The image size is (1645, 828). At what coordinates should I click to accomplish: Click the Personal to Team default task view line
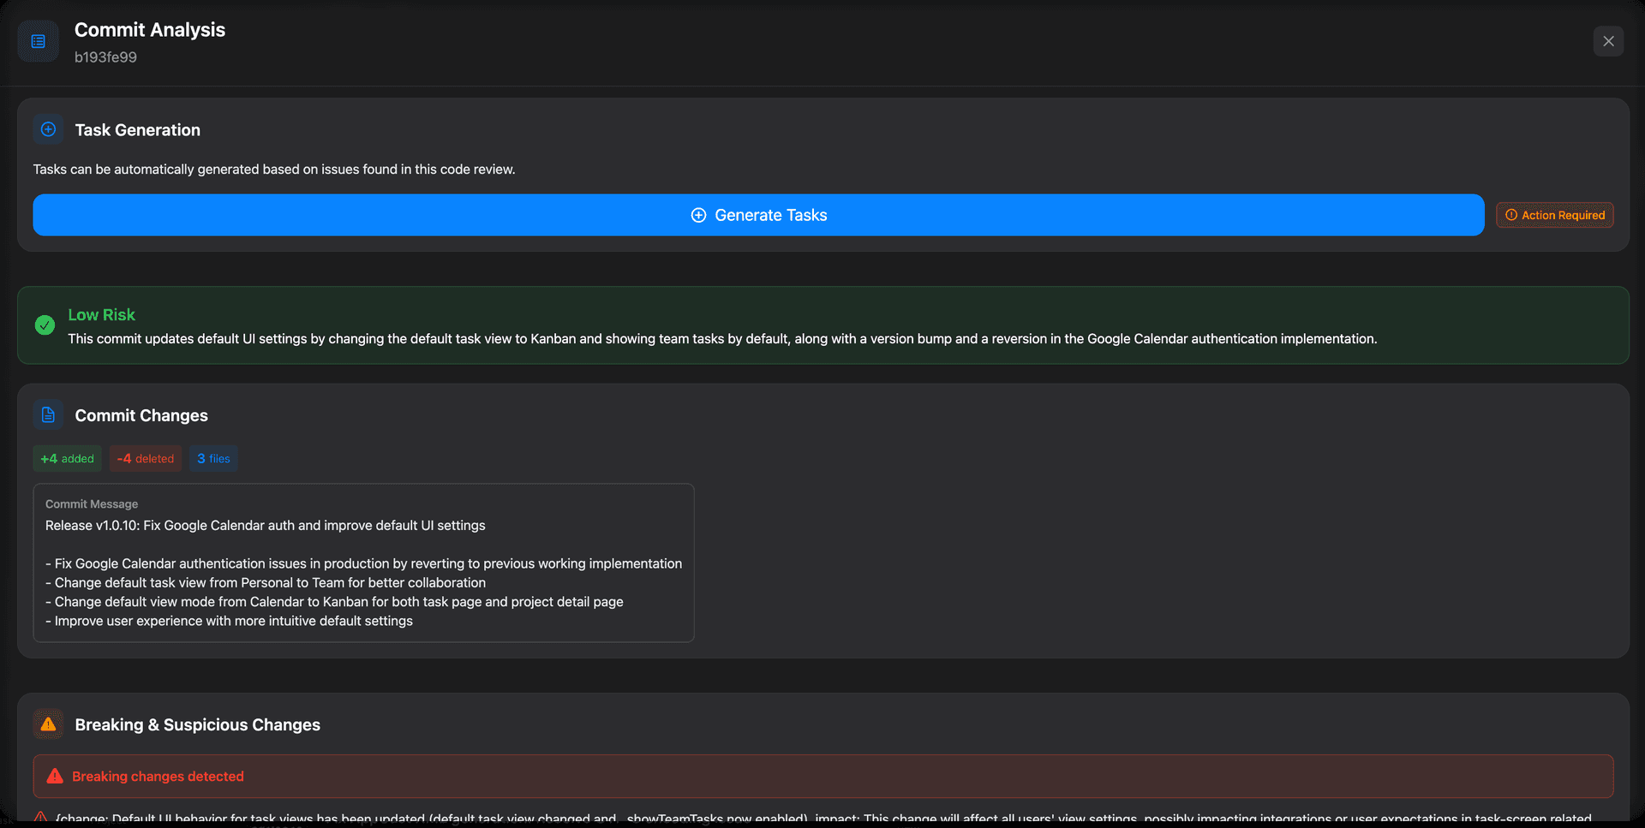pos(266,583)
